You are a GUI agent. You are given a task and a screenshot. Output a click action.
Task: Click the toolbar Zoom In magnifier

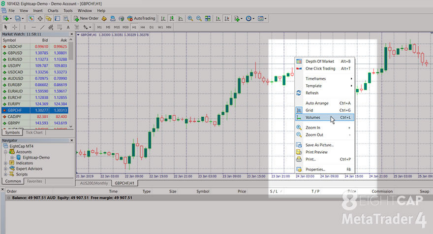(x=190, y=19)
